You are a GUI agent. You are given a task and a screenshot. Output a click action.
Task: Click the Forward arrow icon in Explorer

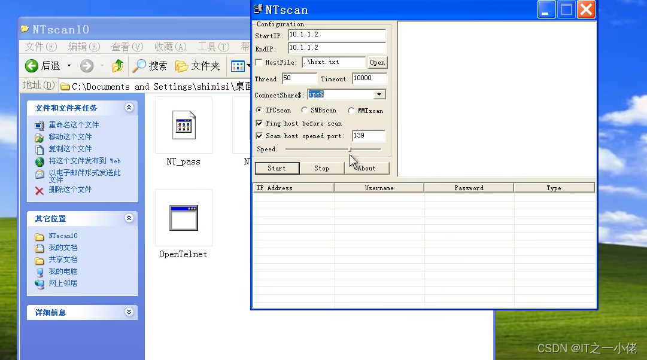(87, 66)
